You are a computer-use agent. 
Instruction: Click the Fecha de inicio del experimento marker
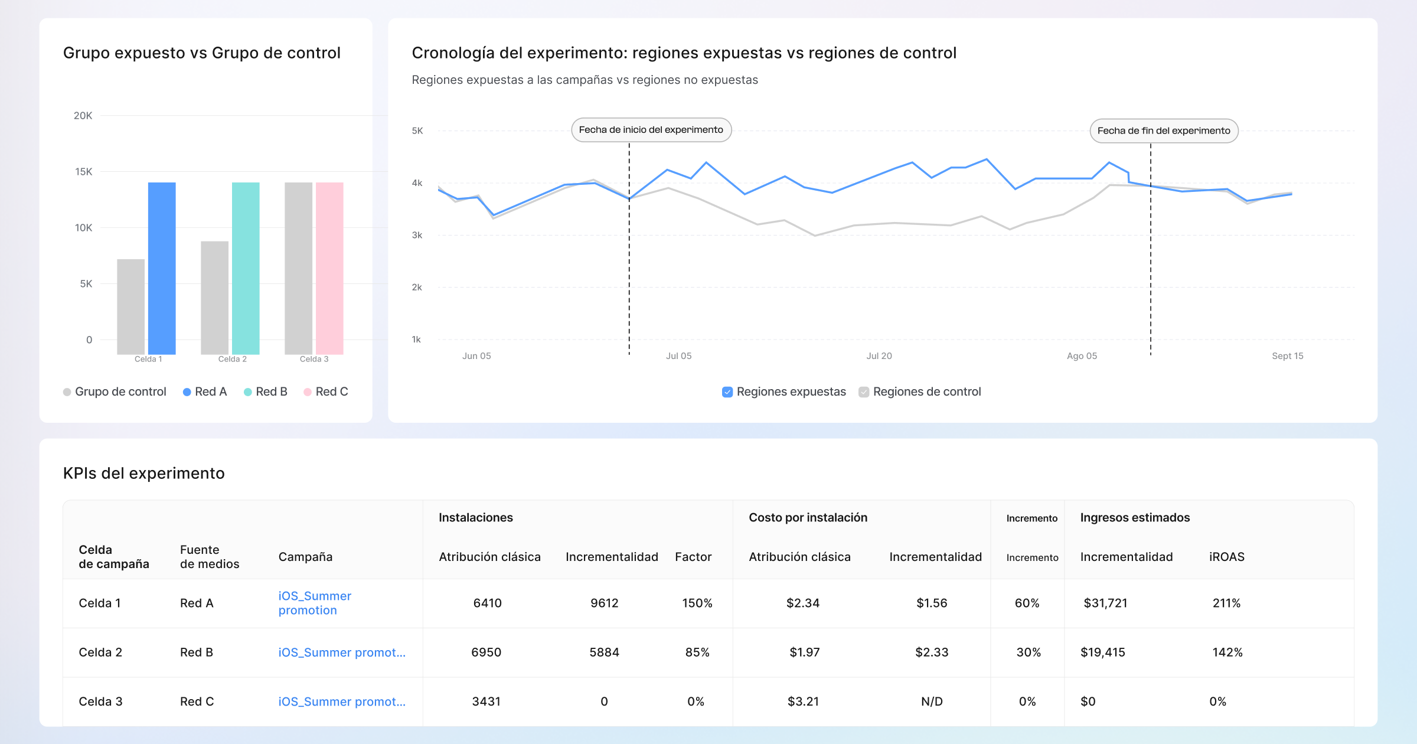[651, 130]
